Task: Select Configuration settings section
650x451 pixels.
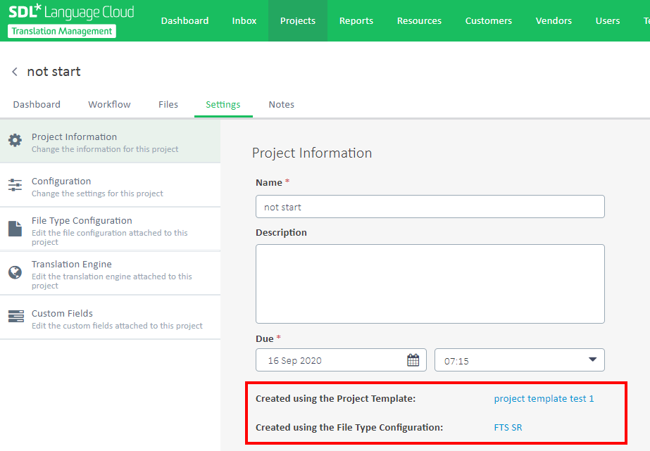Action: click(x=111, y=185)
